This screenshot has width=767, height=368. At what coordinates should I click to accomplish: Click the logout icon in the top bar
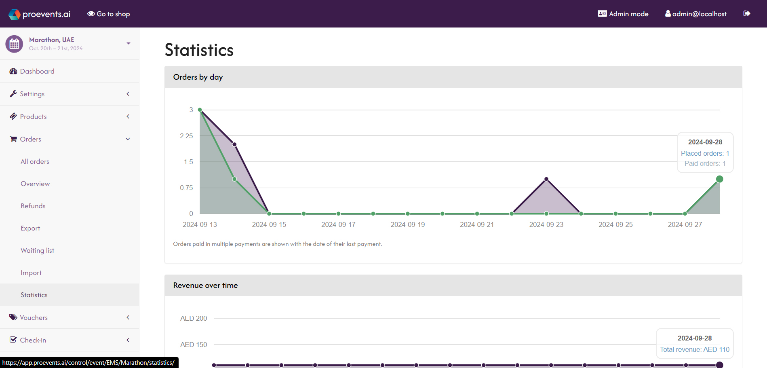(746, 13)
